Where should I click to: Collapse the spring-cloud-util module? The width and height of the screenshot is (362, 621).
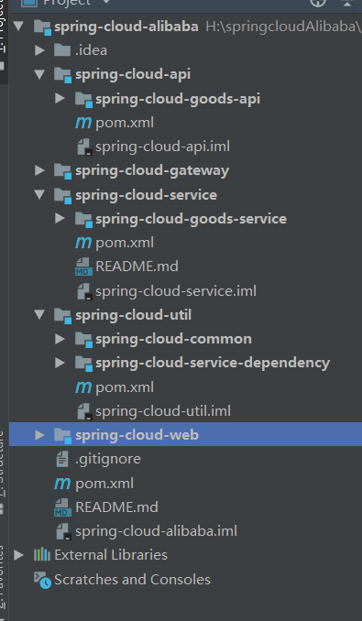39,314
